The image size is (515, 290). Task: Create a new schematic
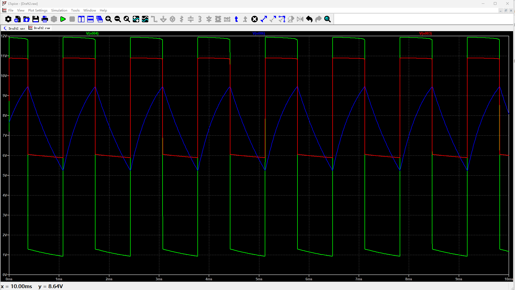17,19
